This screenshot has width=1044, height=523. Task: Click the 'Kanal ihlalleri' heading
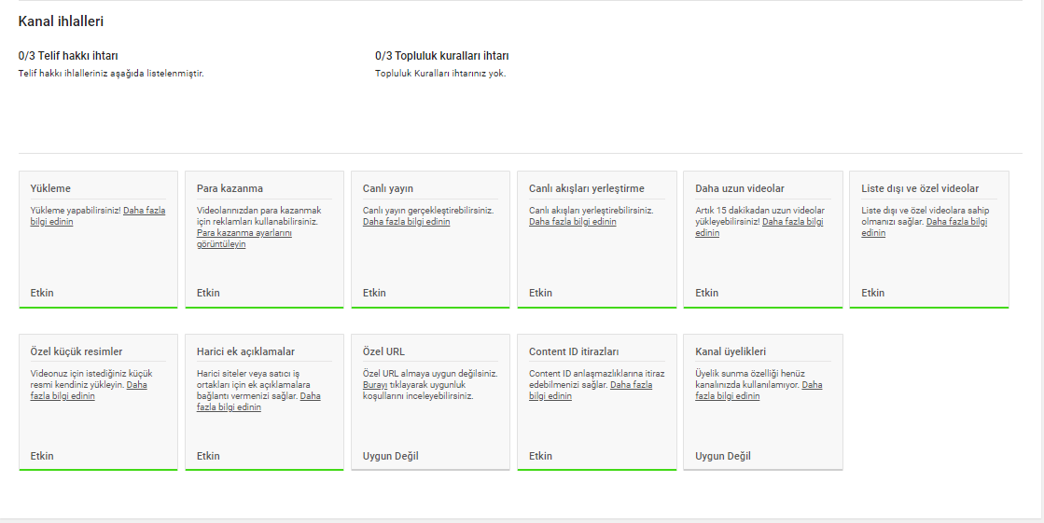tap(61, 21)
